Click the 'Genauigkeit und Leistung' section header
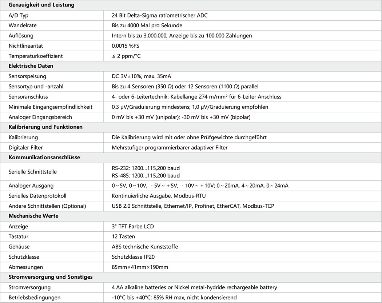 coord(41,5)
